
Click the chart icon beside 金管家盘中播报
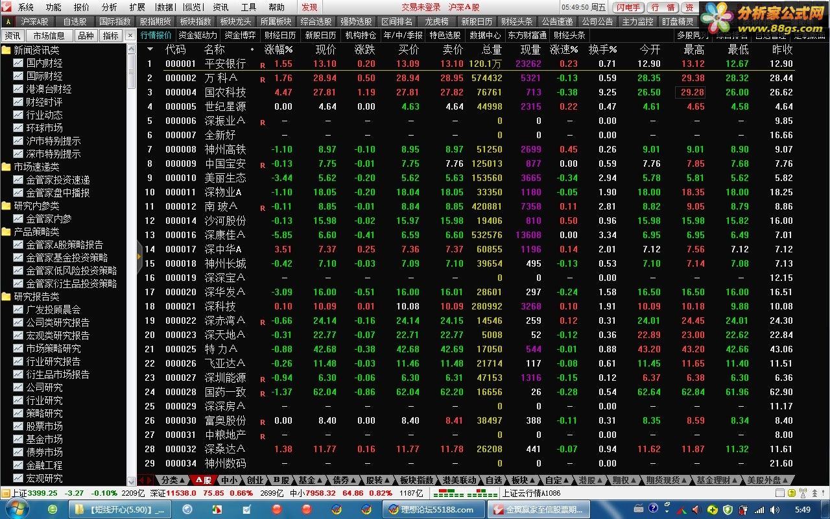(x=18, y=193)
